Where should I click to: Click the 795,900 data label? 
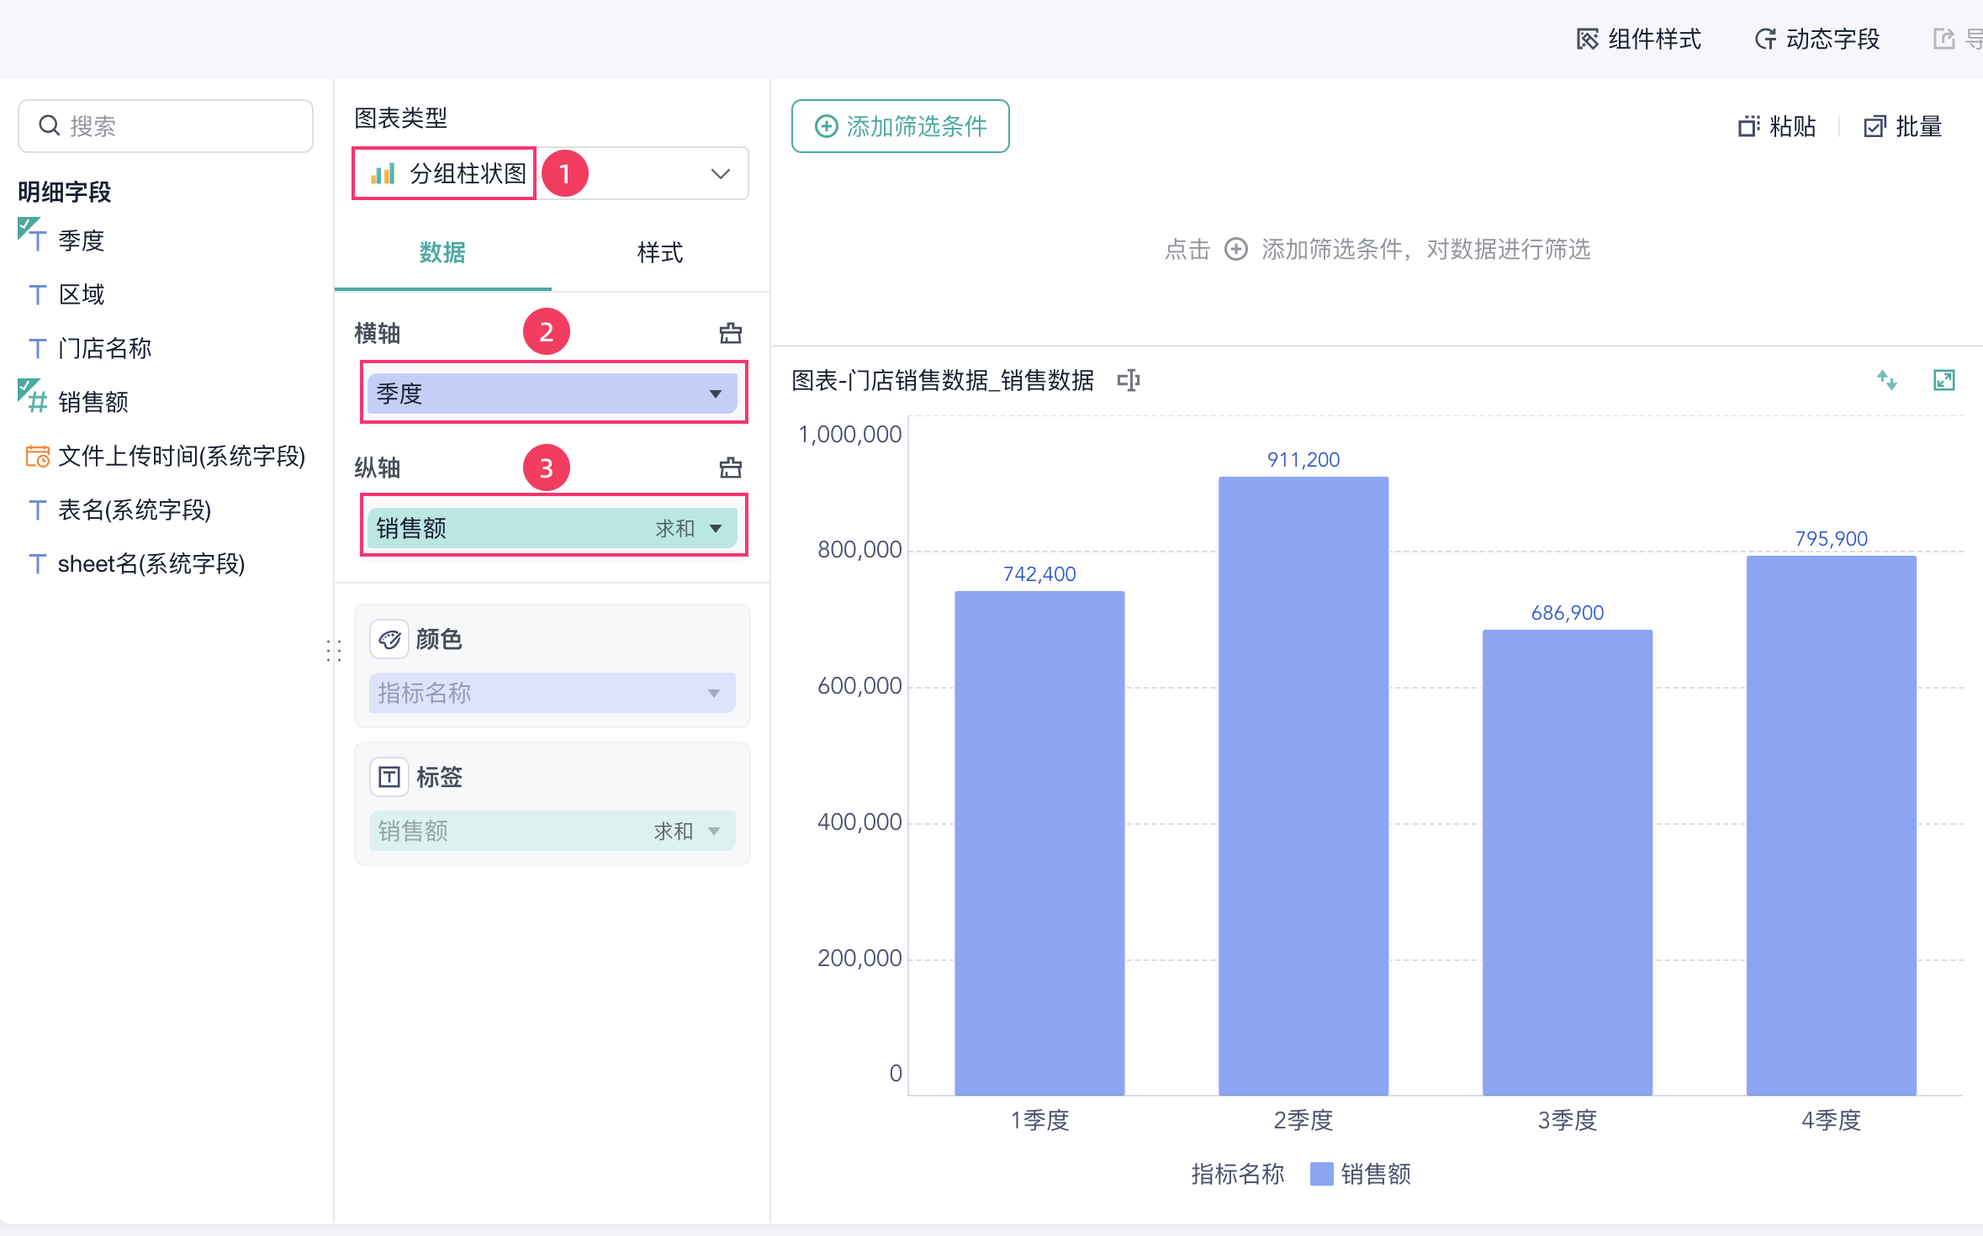1832,539
